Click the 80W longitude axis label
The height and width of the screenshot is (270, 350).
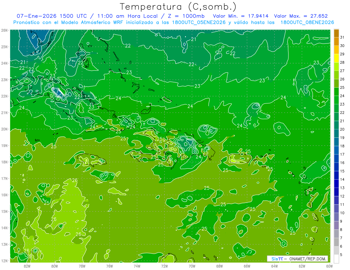[x=54, y=266]
